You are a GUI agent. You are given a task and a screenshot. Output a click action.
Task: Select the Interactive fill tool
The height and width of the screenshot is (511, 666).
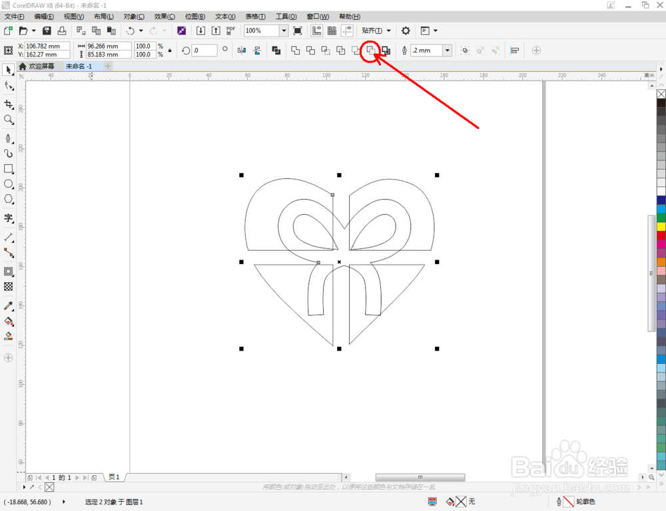point(8,321)
